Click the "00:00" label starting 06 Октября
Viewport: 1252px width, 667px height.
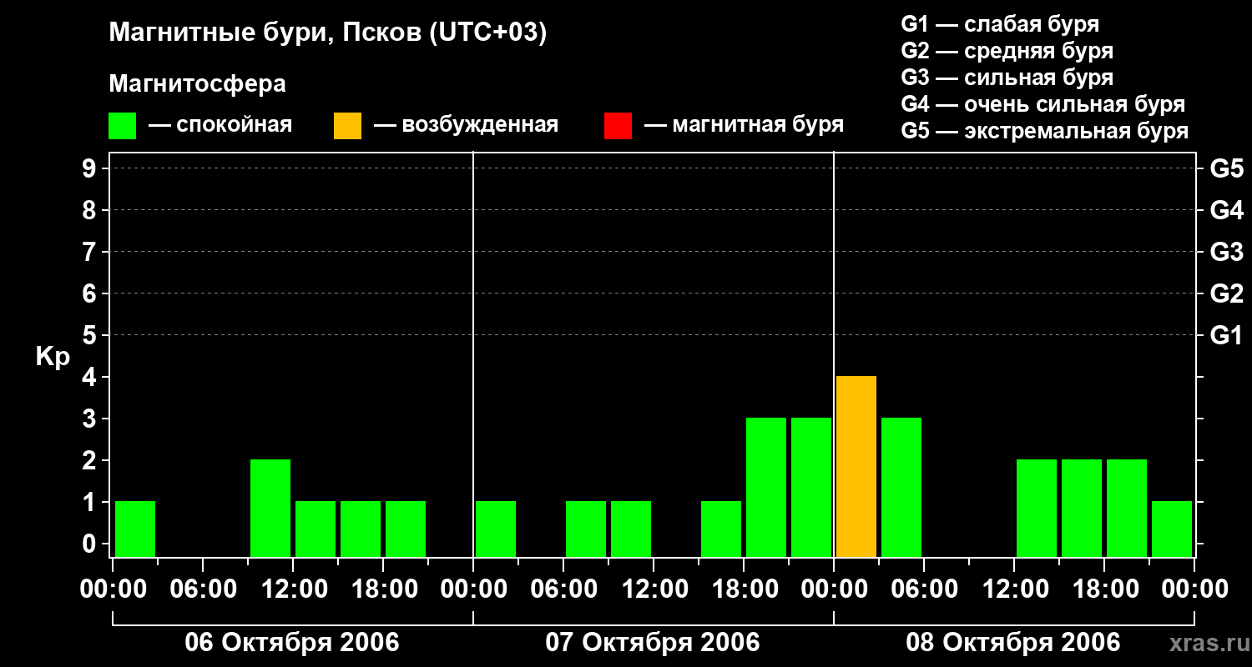[x=113, y=589]
